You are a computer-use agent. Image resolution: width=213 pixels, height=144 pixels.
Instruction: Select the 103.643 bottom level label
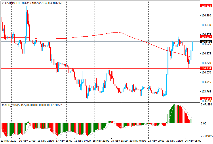click(x=206, y=99)
